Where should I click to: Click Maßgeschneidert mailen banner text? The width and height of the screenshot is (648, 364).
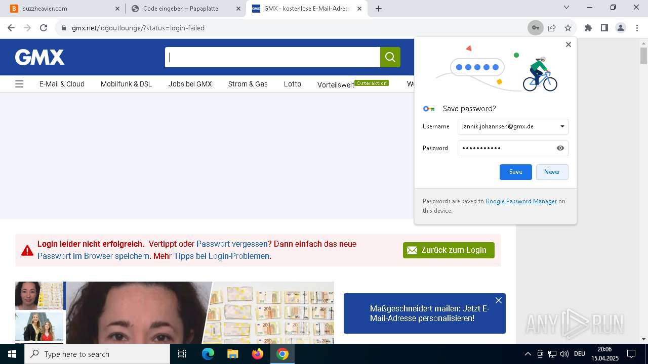tap(429, 313)
